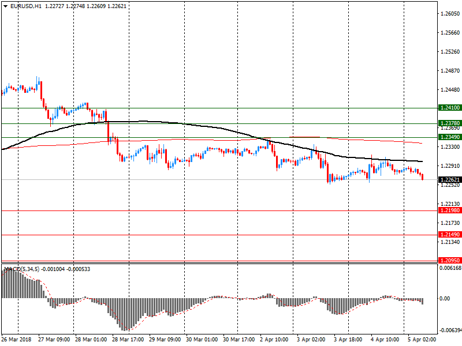Click the 5 Apr 02:00 time label
The image size is (462, 346).
422,340
